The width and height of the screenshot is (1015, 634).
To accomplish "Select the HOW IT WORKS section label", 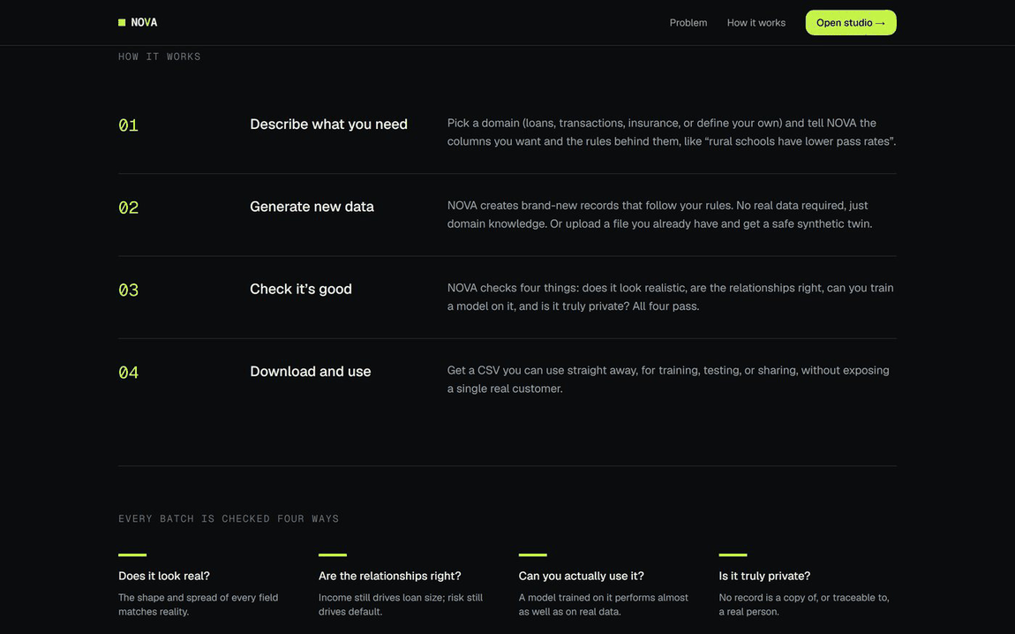I will point(159,57).
